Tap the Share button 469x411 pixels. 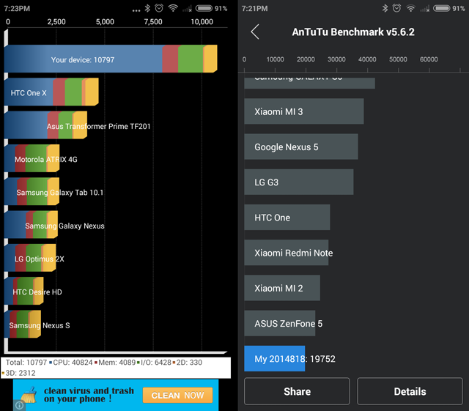click(x=297, y=391)
